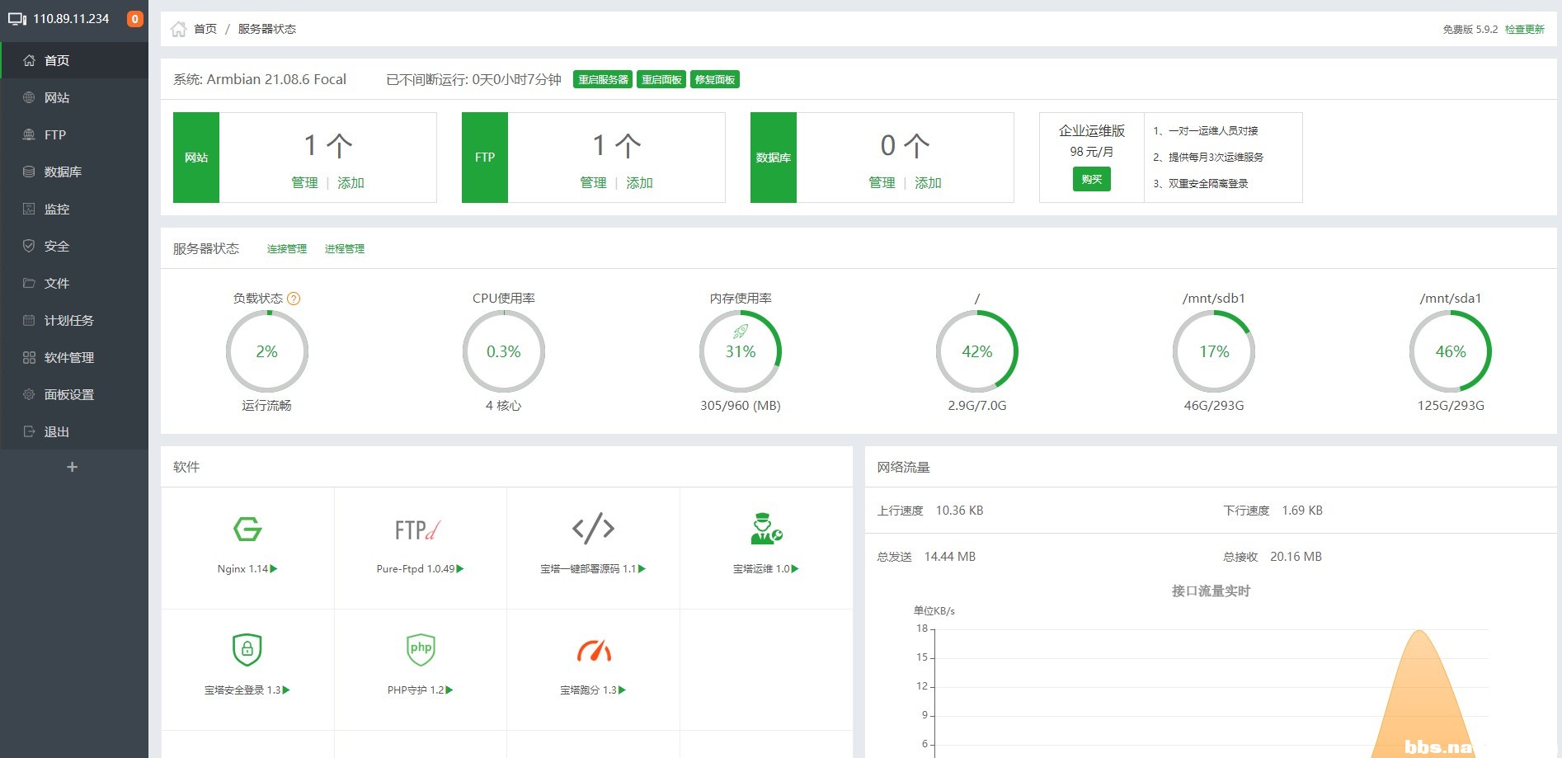This screenshot has height=758, width=1562.
Task: Click the orange notification badge 0
Action: pyautogui.click(x=135, y=19)
